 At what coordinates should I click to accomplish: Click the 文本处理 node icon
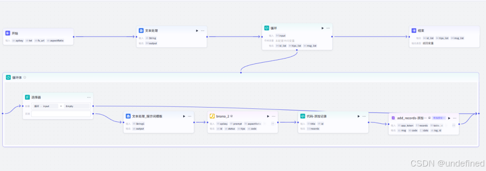pyautogui.click(x=141, y=31)
